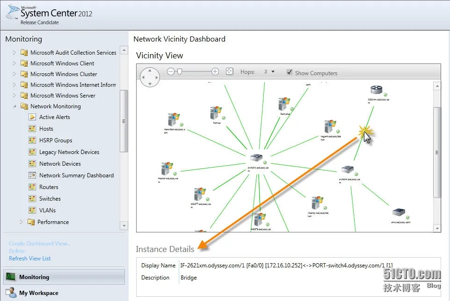Click the zoom slider handle

(179, 71)
